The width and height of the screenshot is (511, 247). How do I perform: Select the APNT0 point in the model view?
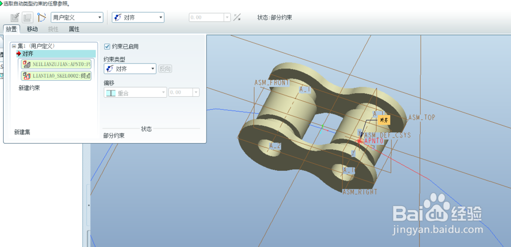click(x=374, y=141)
